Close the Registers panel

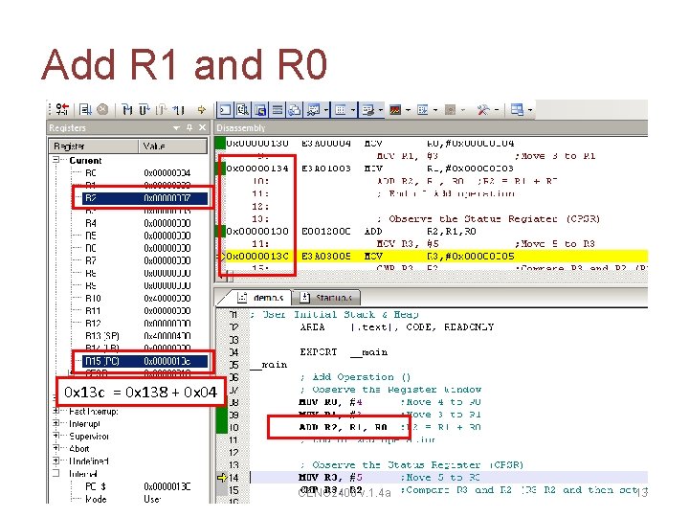tap(202, 127)
